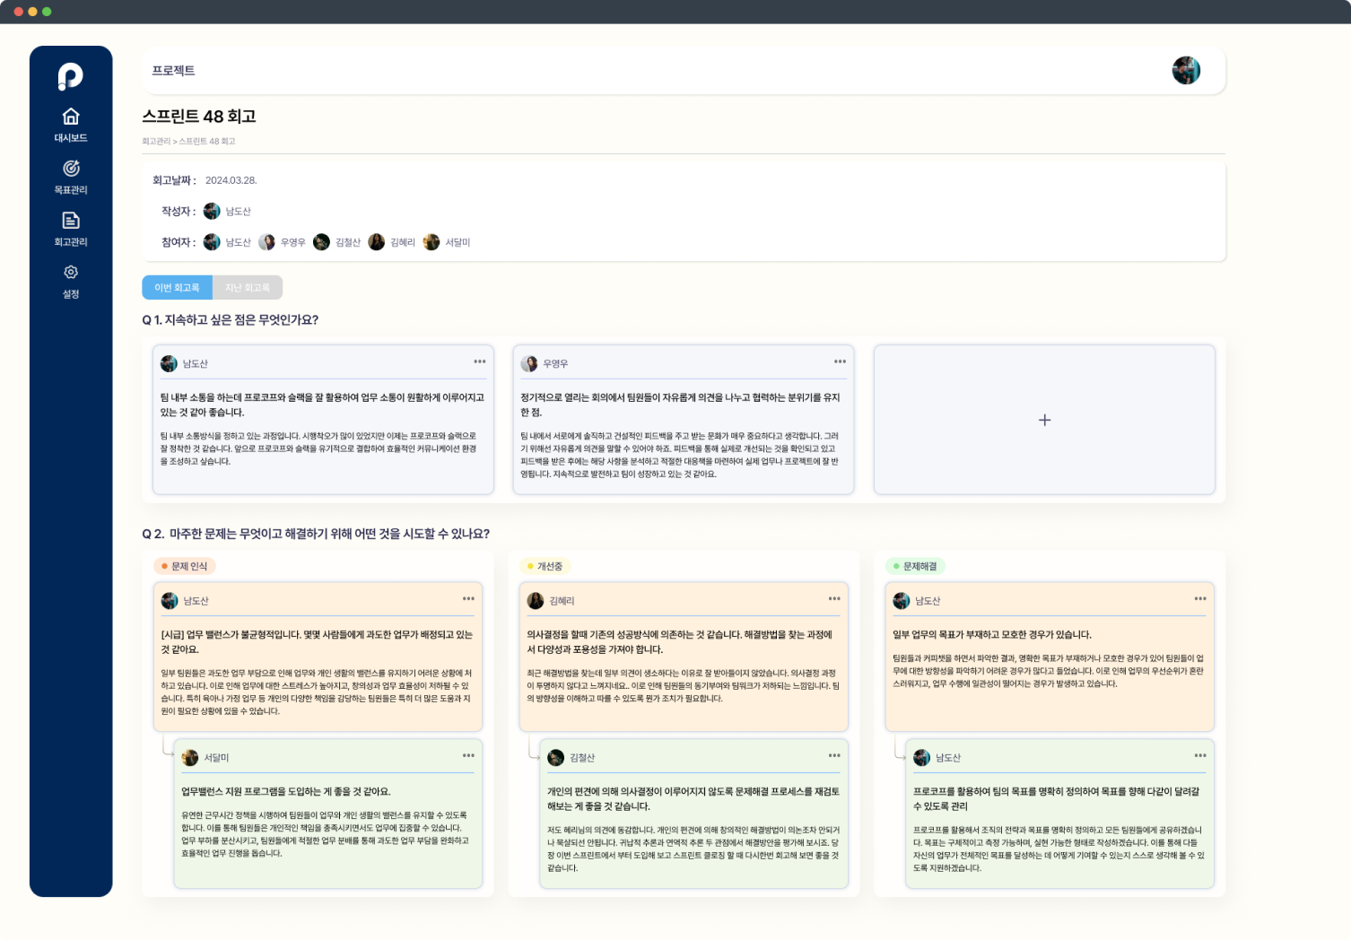The height and width of the screenshot is (940, 1351).
Task: Select the 문제해결 status tag
Action: [915, 566]
